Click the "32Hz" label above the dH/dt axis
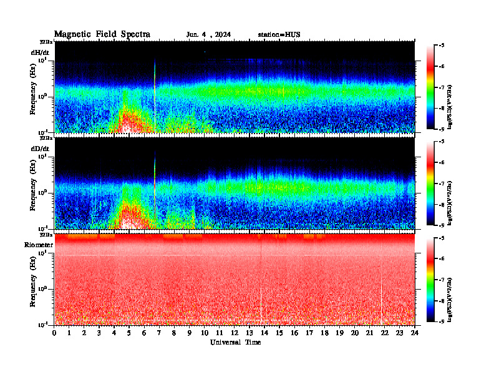Image resolution: width=494 pixels, height=382 pixels. point(46,42)
